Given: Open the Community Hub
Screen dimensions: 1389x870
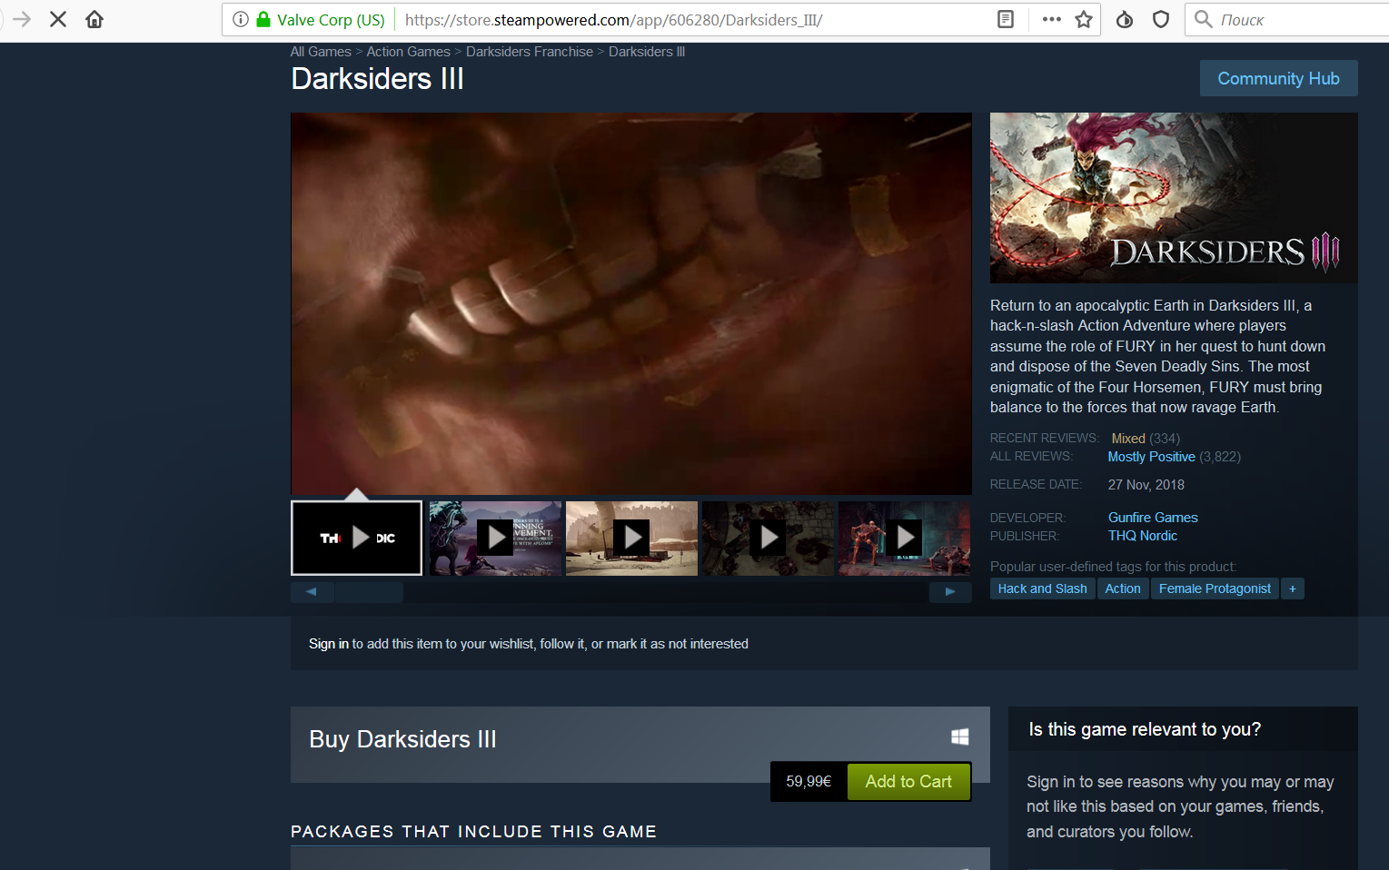Looking at the screenshot, I should [x=1278, y=78].
